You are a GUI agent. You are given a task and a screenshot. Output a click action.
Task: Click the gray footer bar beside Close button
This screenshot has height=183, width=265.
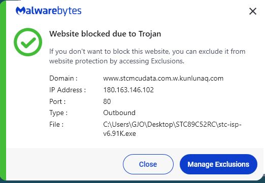pos(64,164)
